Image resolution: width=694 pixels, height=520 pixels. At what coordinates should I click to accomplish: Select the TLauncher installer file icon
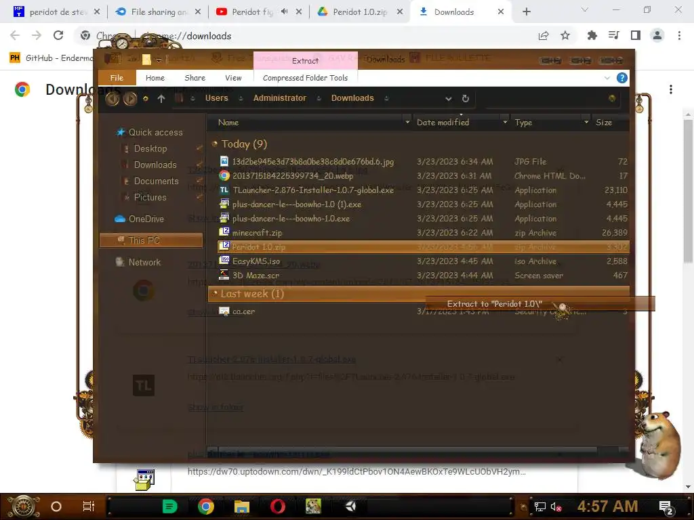point(224,190)
